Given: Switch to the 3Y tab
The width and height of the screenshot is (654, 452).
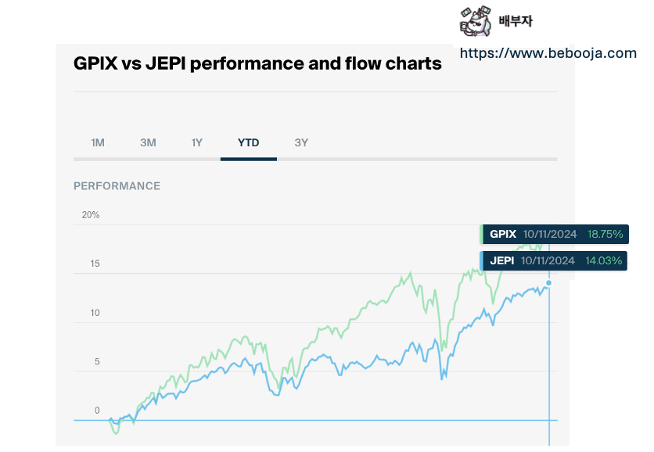Looking at the screenshot, I should coord(301,142).
